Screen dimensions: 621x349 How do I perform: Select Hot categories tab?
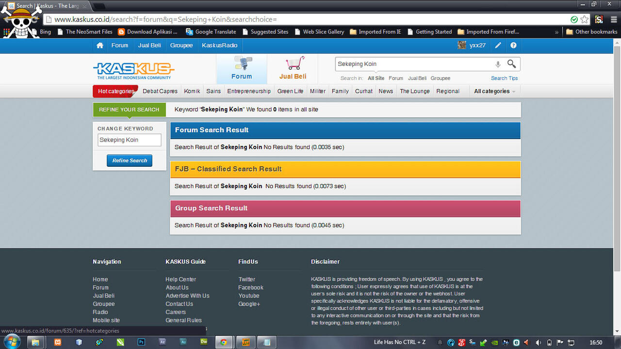pos(115,91)
